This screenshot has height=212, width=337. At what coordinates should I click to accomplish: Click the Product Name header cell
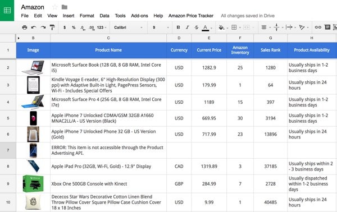point(108,50)
